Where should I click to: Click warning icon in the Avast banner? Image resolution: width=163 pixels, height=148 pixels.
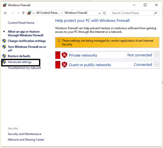click(x=59, y=41)
